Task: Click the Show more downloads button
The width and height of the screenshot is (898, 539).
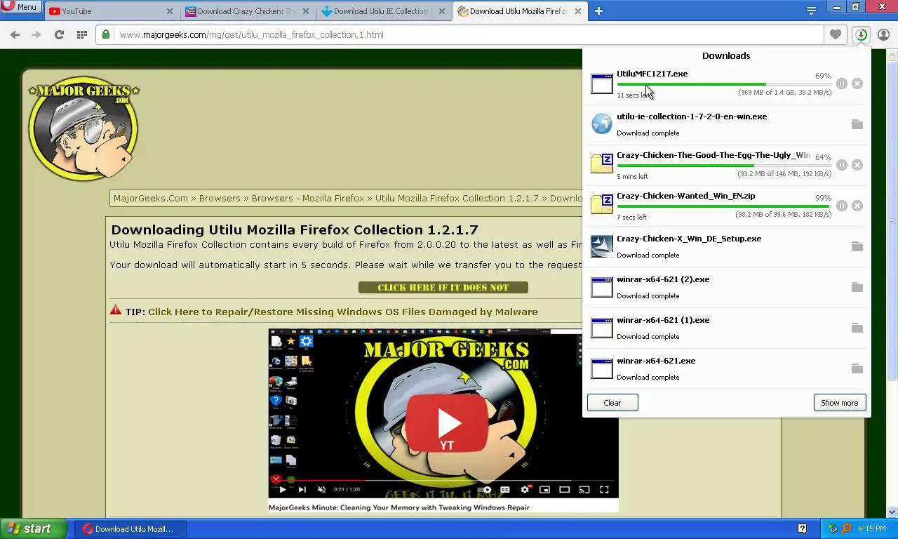Action: [x=840, y=403]
